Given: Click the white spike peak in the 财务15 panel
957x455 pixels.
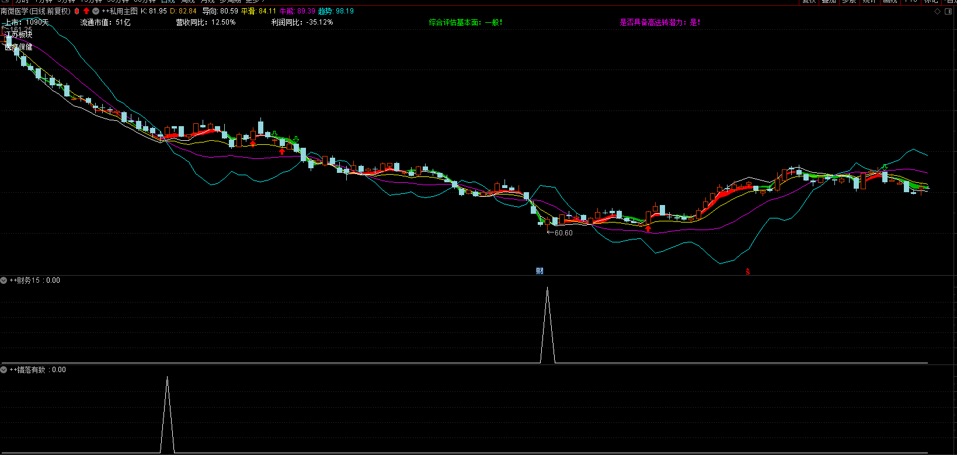Looking at the screenshot, I should click(x=547, y=288).
